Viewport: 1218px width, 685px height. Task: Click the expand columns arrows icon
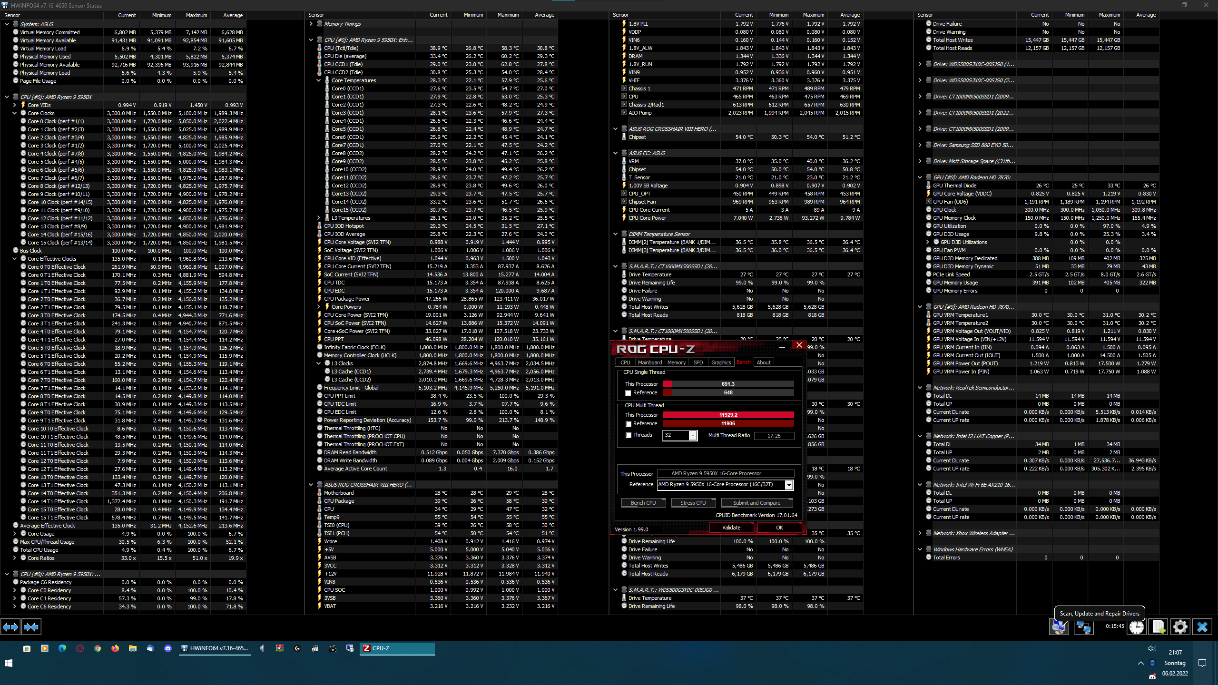tap(10, 627)
